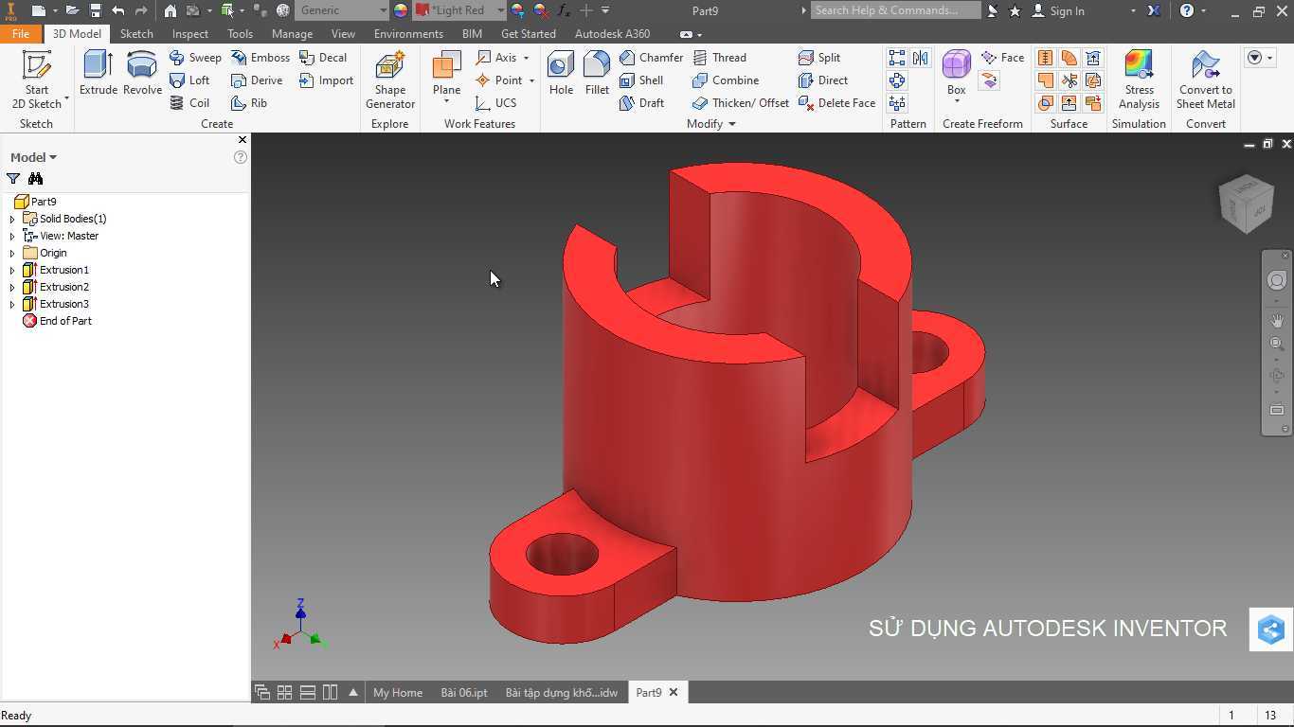This screenshot has height=727, width=1294.
Task: Start a 2D Sketch
Action: point(37,80)
